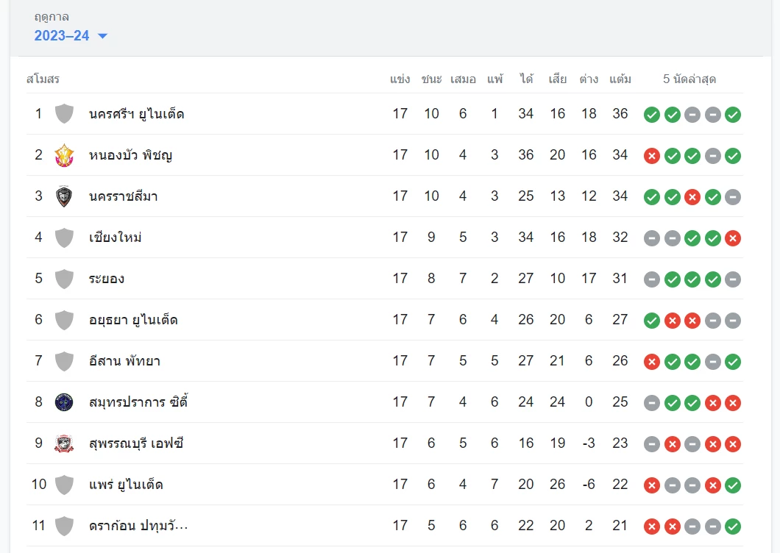Click the สโมสร club column header
The image size is (780, 553).
coord(43,79)
